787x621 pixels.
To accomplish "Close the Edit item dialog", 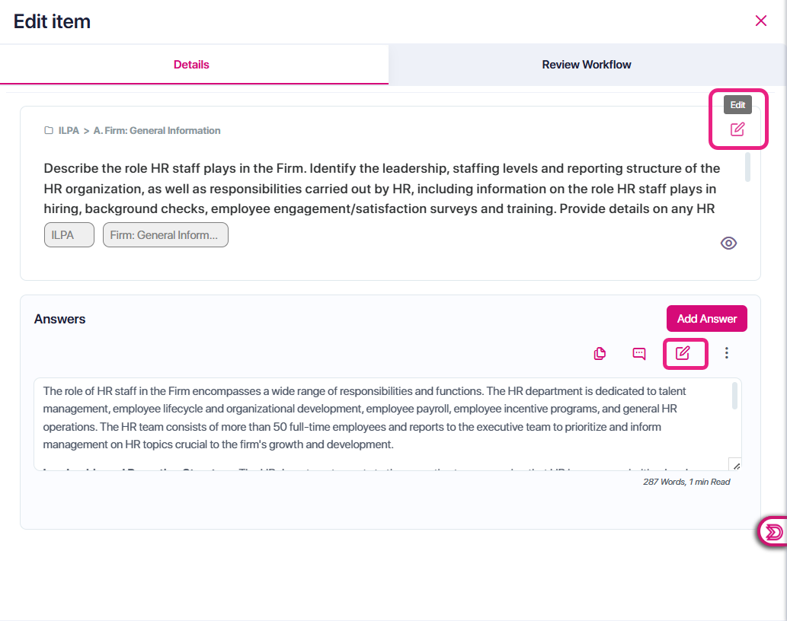I will click(x=761, y=21).
